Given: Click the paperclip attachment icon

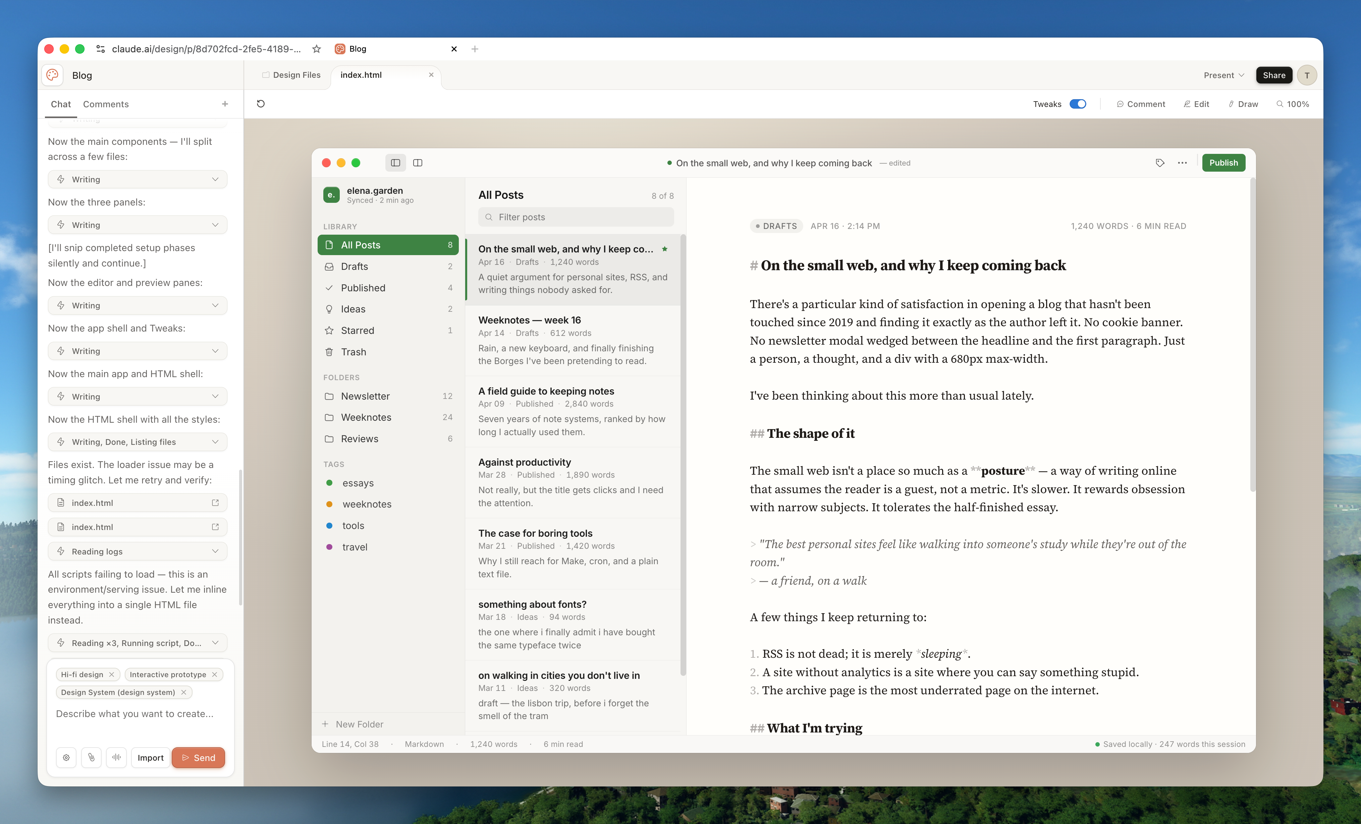Looking at the screenshot, I should pyautogui.click(x=91, y=758).
